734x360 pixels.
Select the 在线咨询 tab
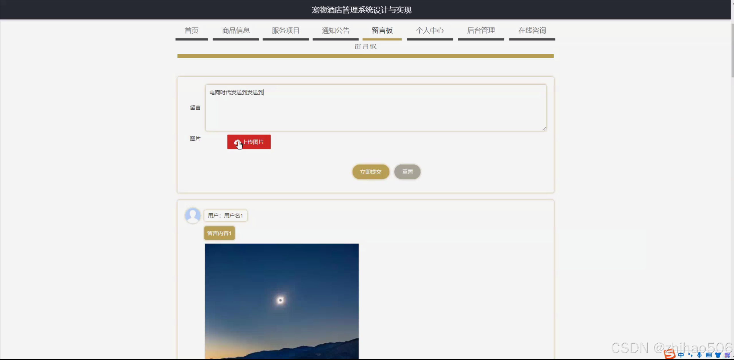click(x=532, y=30)
